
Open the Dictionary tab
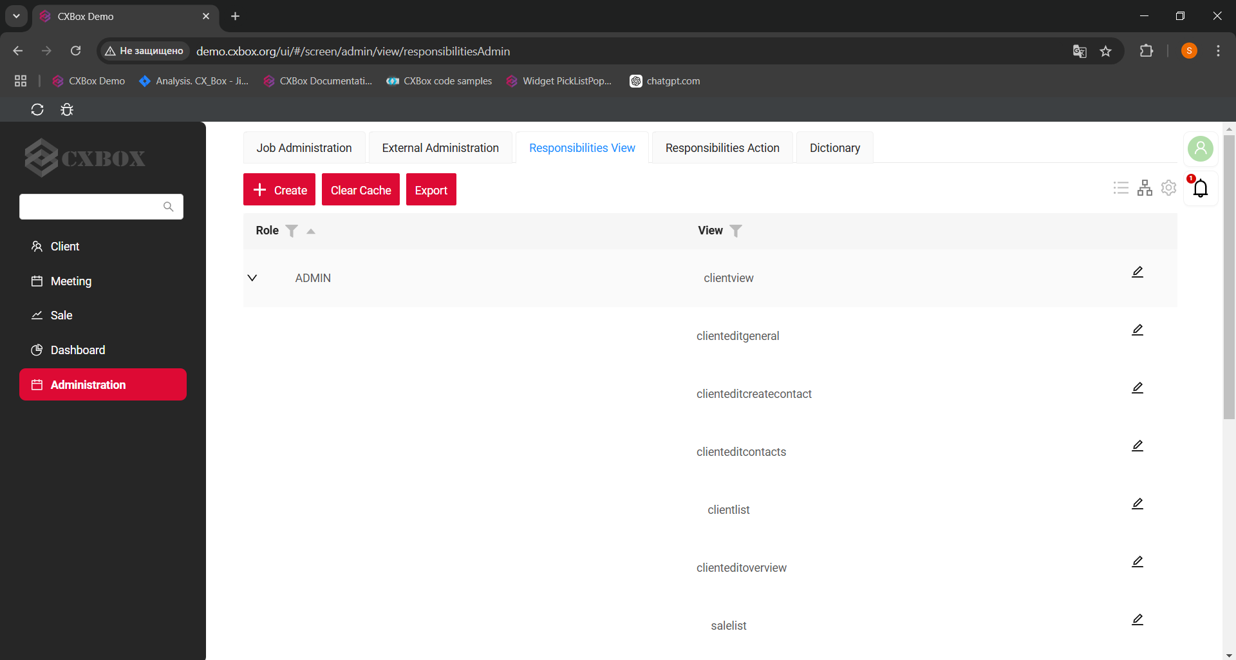pyautogui.click(x=835, y=147)
